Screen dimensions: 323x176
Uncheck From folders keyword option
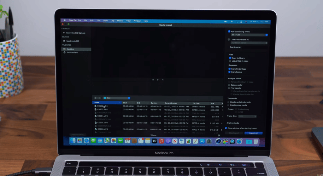[229, 72]
